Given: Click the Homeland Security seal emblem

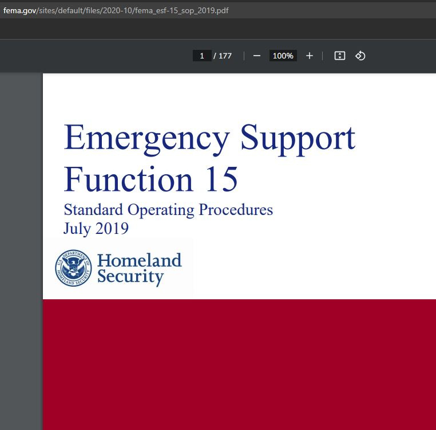Looking at the screenshot, I should point(73,268).
